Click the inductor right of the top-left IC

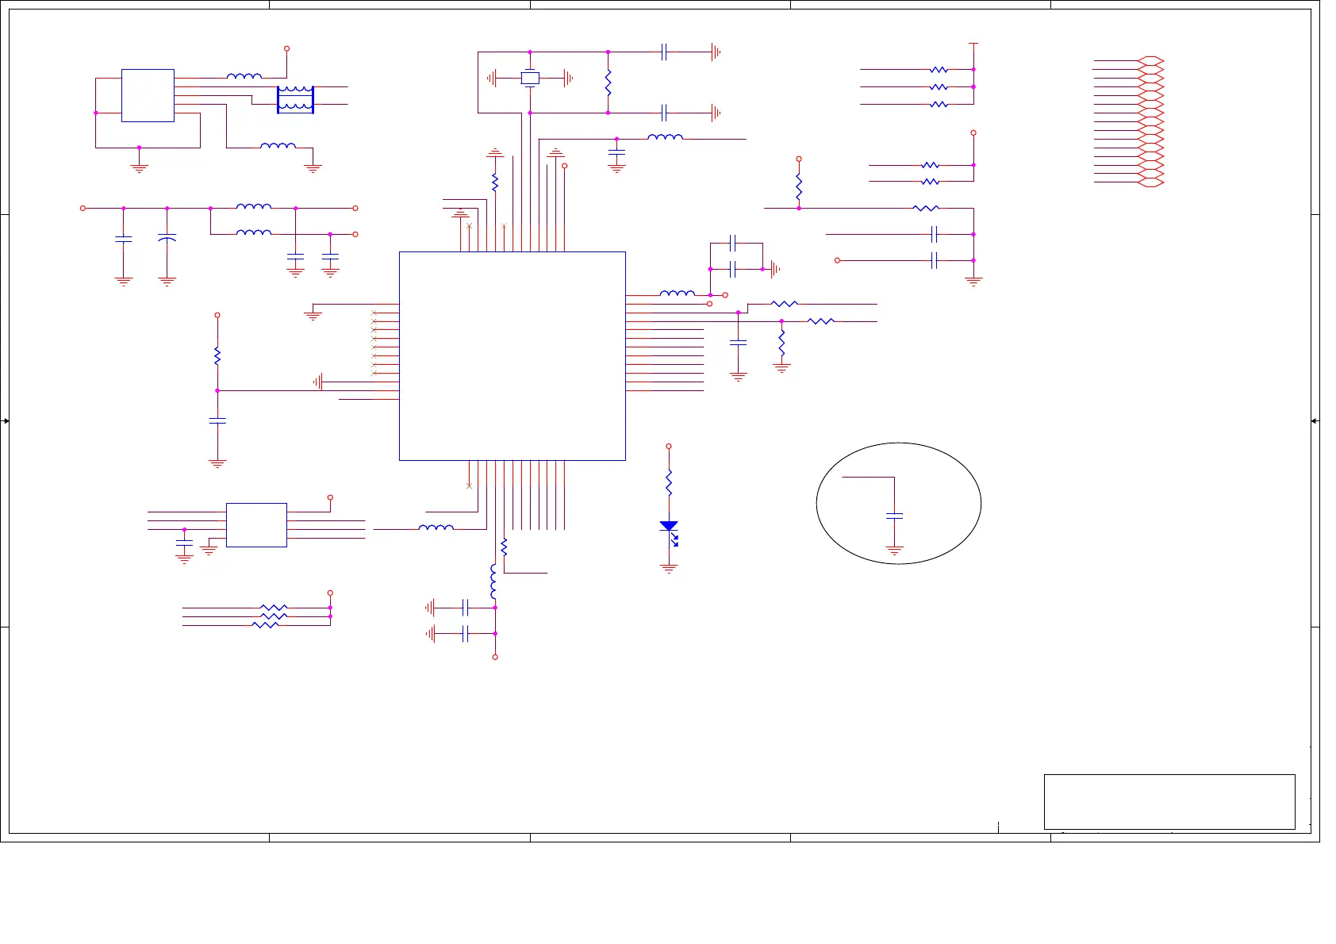coord(244,77)
